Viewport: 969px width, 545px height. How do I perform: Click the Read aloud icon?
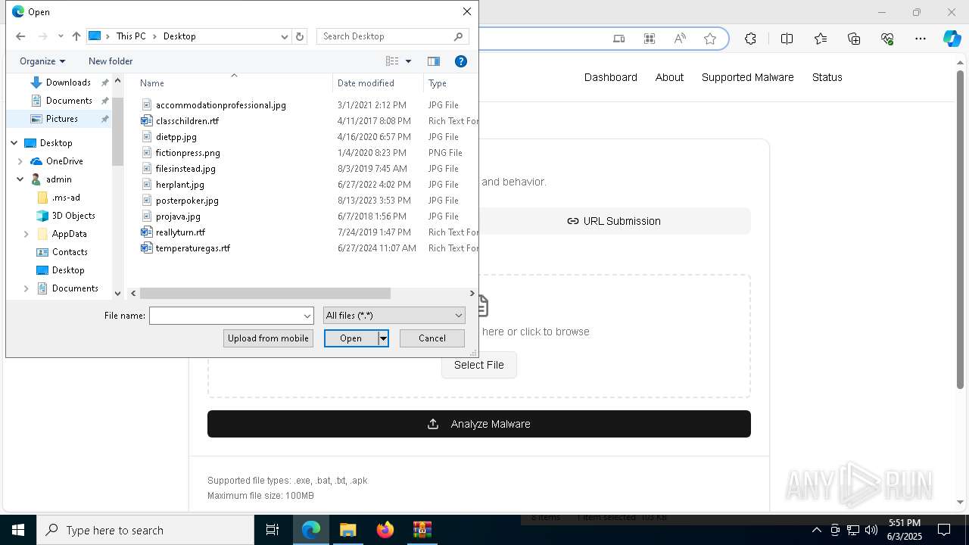click(680, 39)
